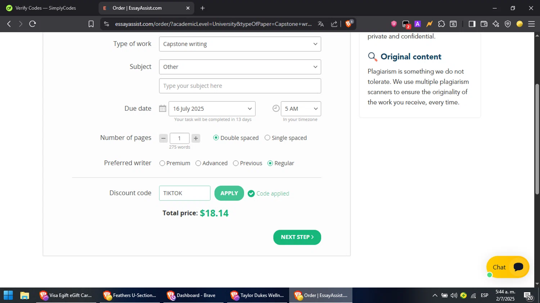This screenshot has height=303, width=540.
Task: Open Dashboard - Brave taskbar window
Action: [193, 295]
